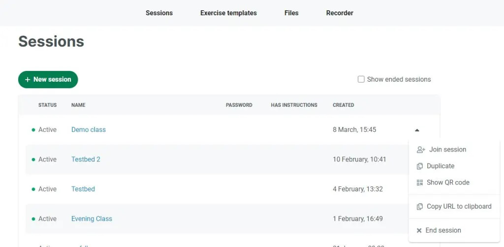Image resolution: width=504 pixels, height=247 pixels.
Task: Click the End session X icon
Action: (x=419, y=230)
